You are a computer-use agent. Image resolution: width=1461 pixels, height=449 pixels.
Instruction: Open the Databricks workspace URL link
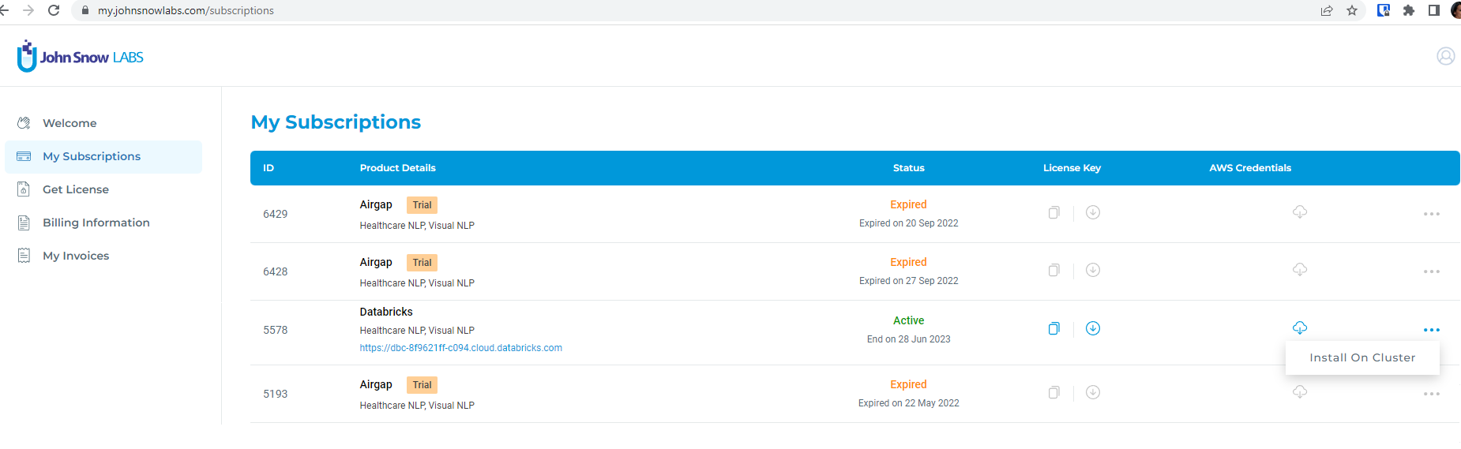coord(461,348)
